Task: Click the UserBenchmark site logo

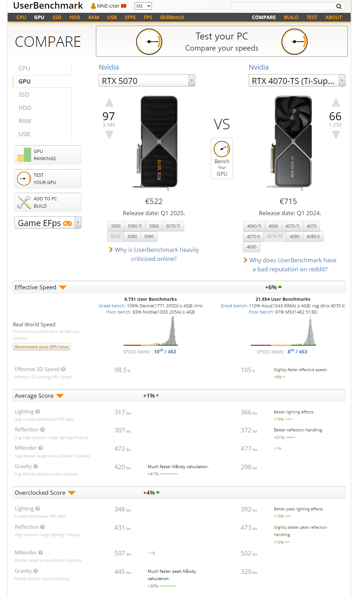Action: tap(48, 6)
